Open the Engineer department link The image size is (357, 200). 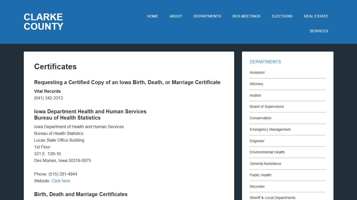pyautogui.click(x=257, y=141)
